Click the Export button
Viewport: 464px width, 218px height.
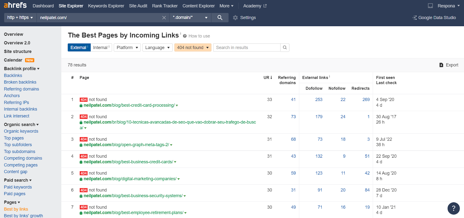(x=449, y=65)
